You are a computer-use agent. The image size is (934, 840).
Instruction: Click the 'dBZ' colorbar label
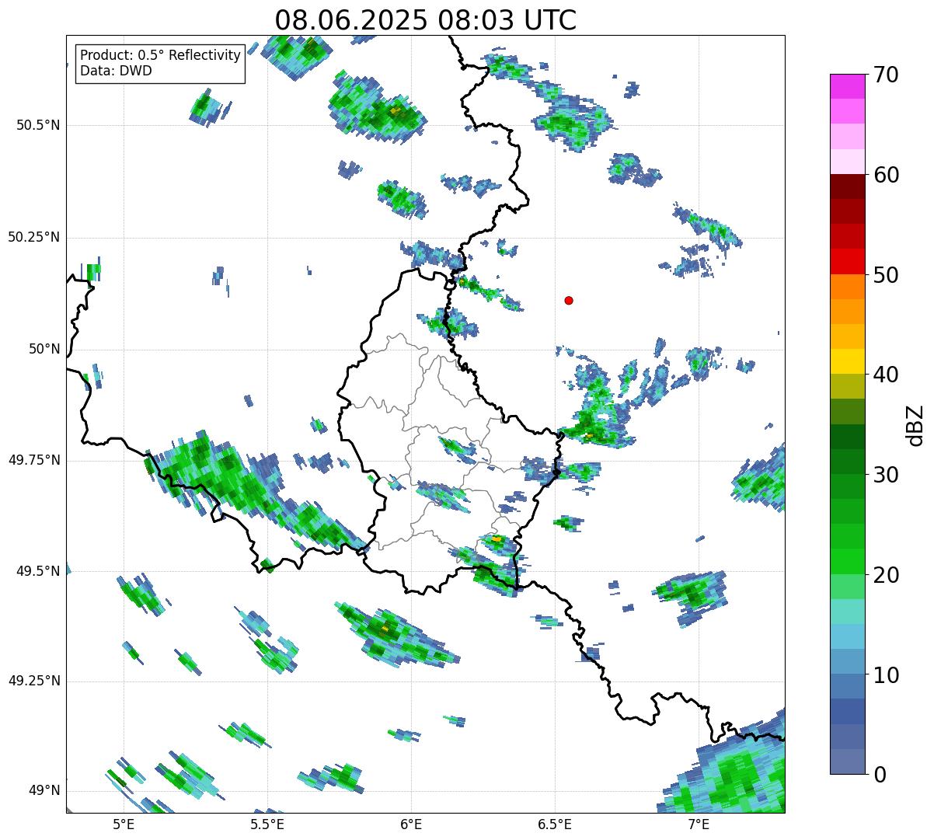[915, 425]
